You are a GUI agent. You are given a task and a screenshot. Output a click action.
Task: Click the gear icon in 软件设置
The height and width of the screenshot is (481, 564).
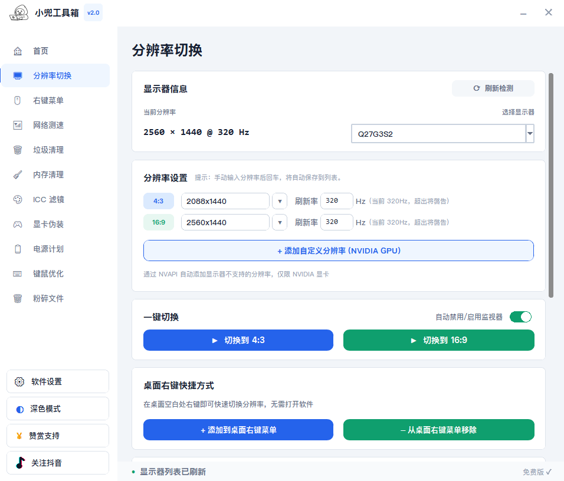click(19, 382)
